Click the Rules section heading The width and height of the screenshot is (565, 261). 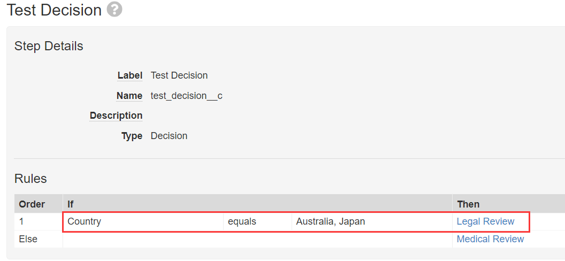(30, 179)
